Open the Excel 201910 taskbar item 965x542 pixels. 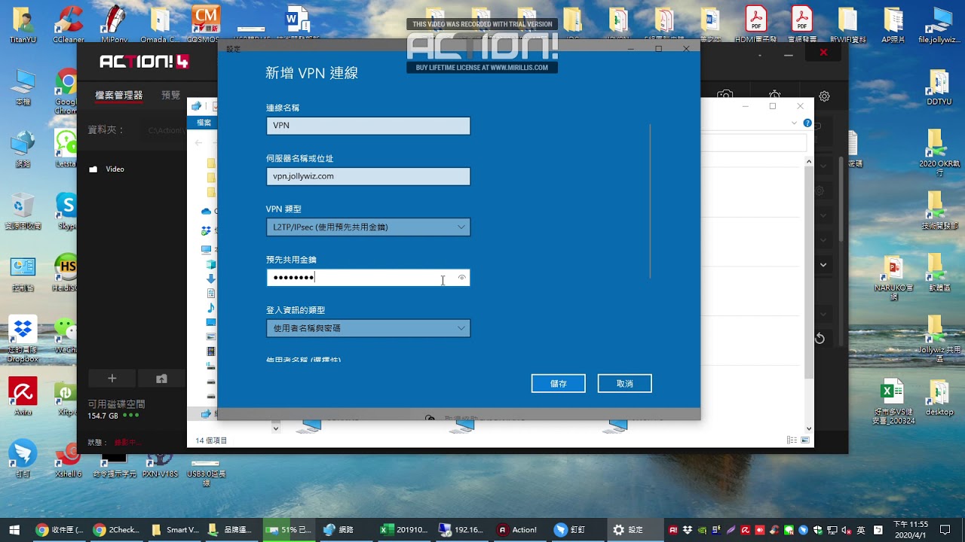(x=403, y=530)
